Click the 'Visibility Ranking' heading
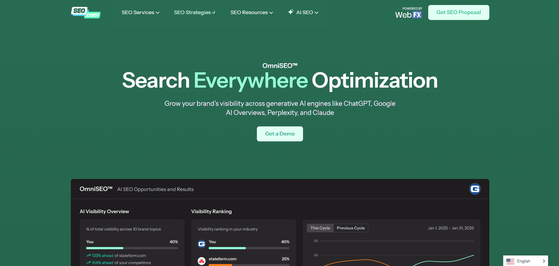The width and height of the screenshot is (559, 266). [x=211, y=211]
